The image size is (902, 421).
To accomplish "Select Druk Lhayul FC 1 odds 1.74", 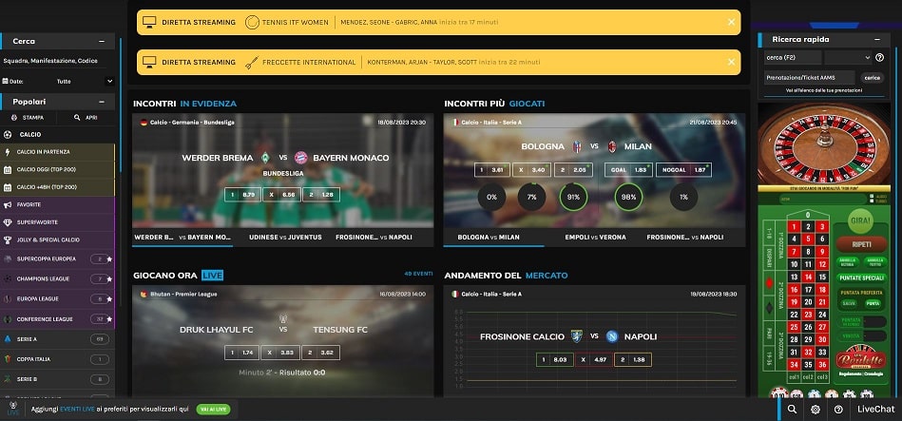I will click(241, 353).
